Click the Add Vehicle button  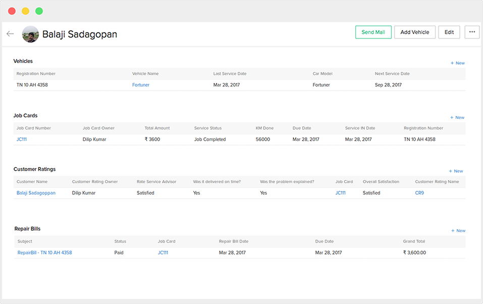click(414, 32)
